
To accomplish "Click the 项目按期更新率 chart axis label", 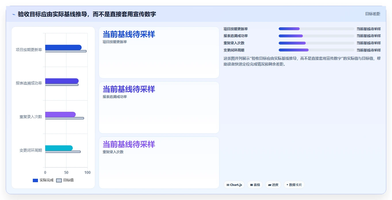I will coord(29,50).
